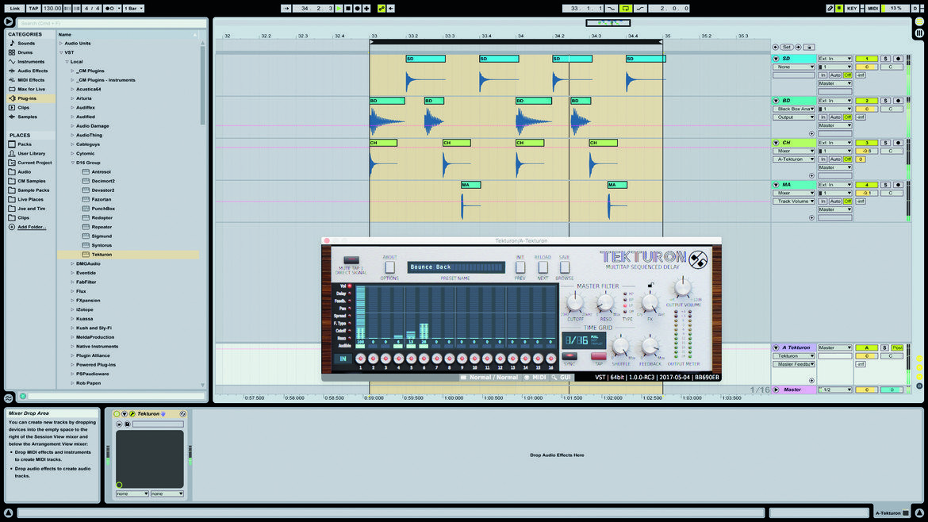Viewport: 928px width, 522px height.
Task: Select the Audio Effects category
Action: [x=33, y=71]
